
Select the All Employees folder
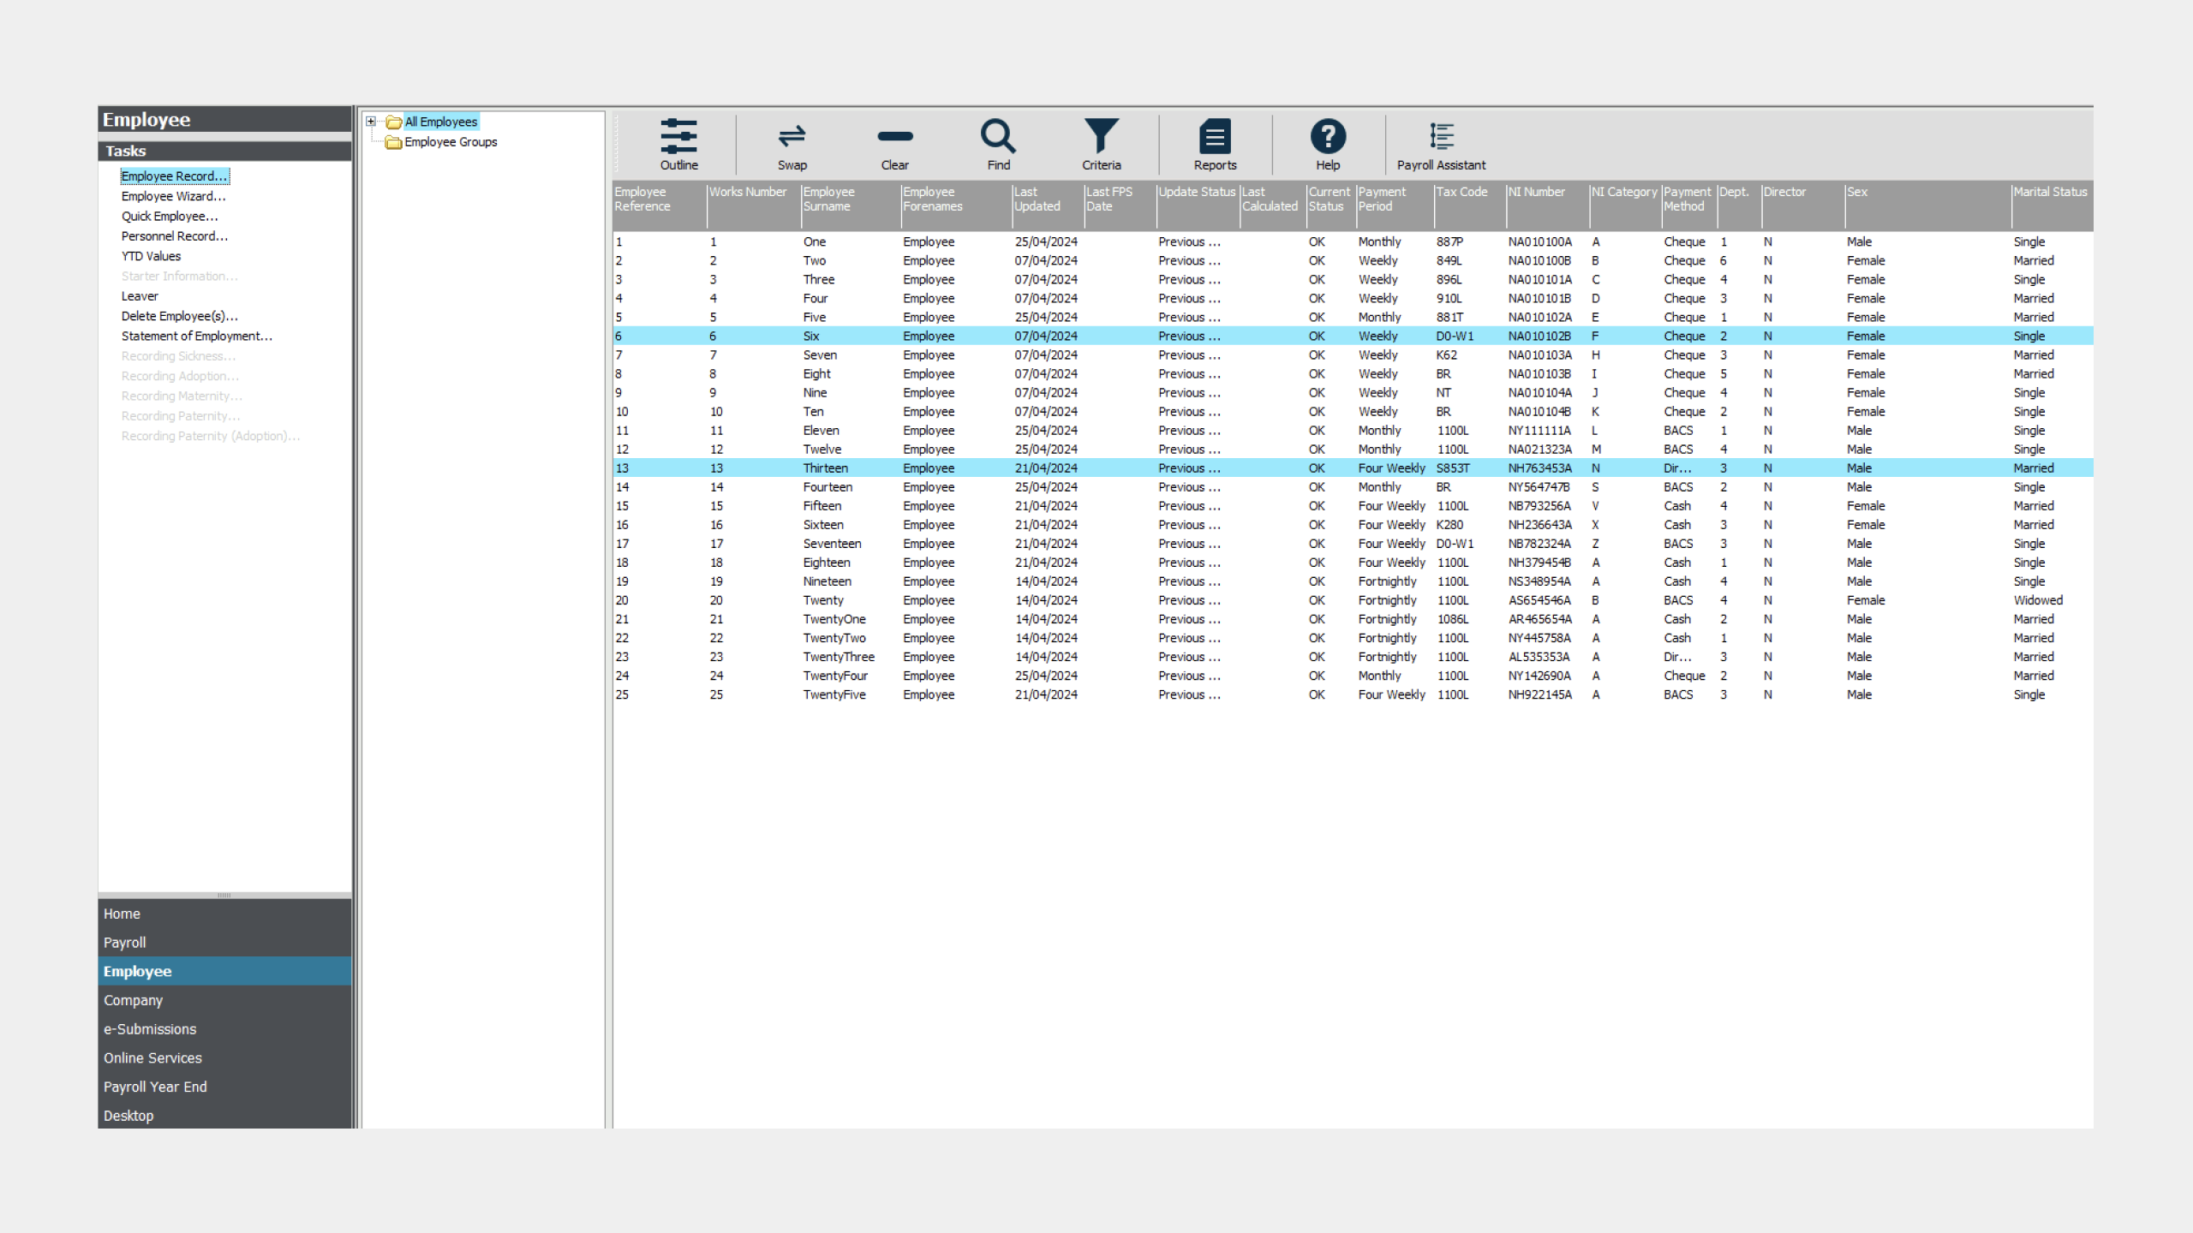tap(440, 122)
